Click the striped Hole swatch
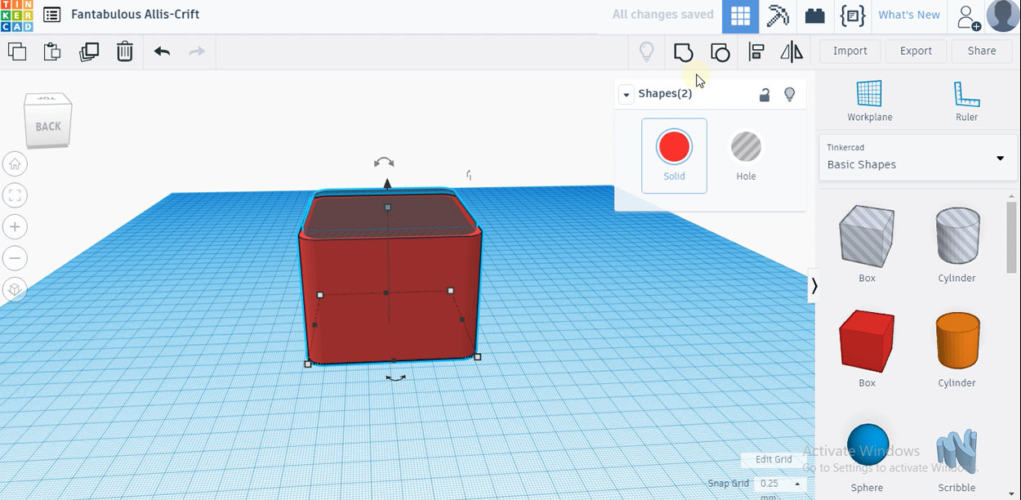The height and width of the screenshot is (500, 1021). point(746,147)
